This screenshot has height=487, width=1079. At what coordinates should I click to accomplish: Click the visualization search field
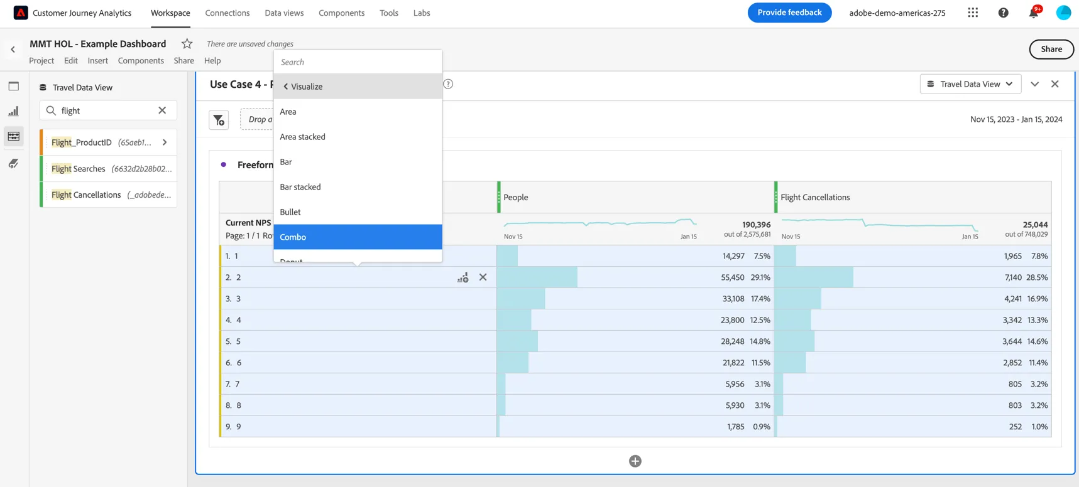[358, 62]
